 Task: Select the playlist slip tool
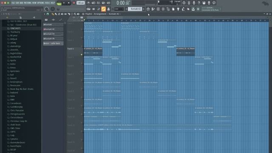pos(65,14)
